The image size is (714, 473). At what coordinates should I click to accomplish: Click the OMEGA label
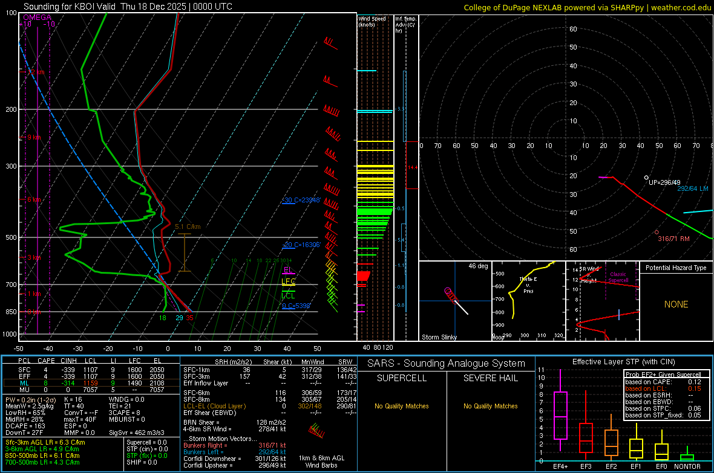point(37,18)
